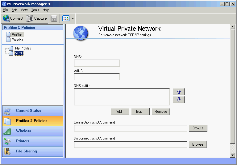Click the Virtual Private Network globe icon
The height and width of the screenshot is (165, 237).
coord(81,33)
